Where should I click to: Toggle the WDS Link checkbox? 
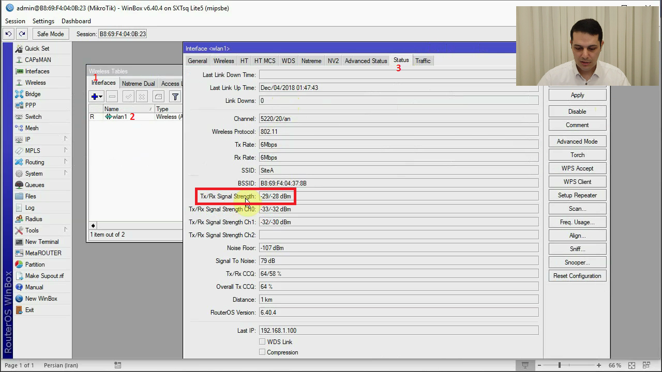(262, 342)
